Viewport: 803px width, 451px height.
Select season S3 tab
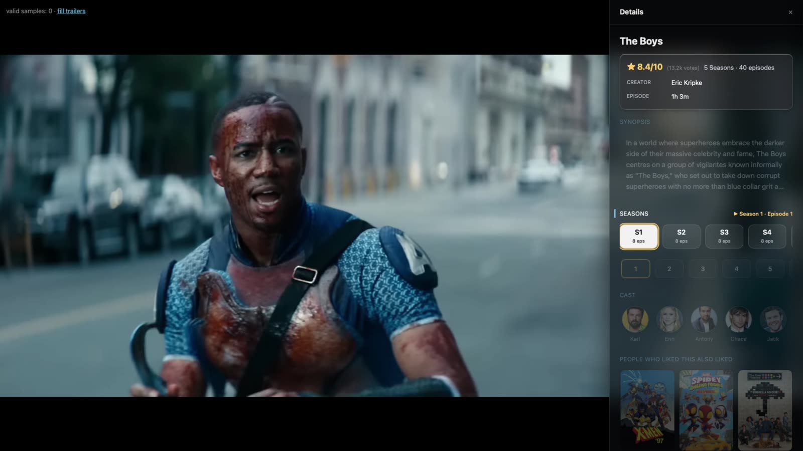pos(724,236)
